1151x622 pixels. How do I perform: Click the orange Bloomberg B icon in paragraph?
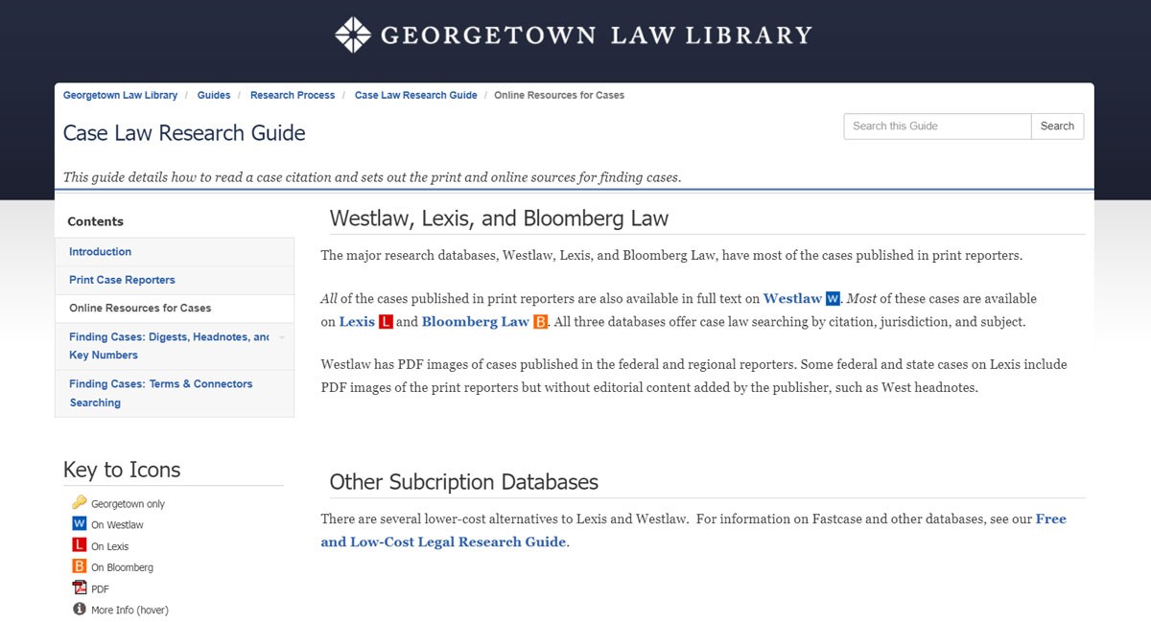point(540,322)
